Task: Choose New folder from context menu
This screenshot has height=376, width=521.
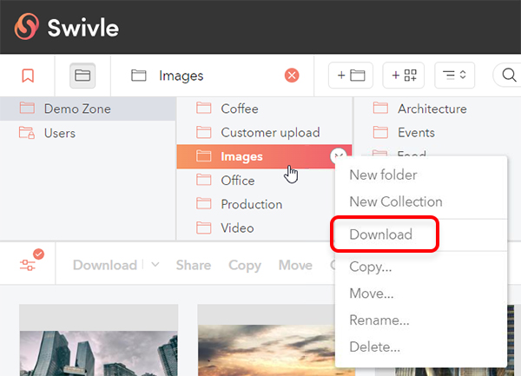Action: coord(421,175)
